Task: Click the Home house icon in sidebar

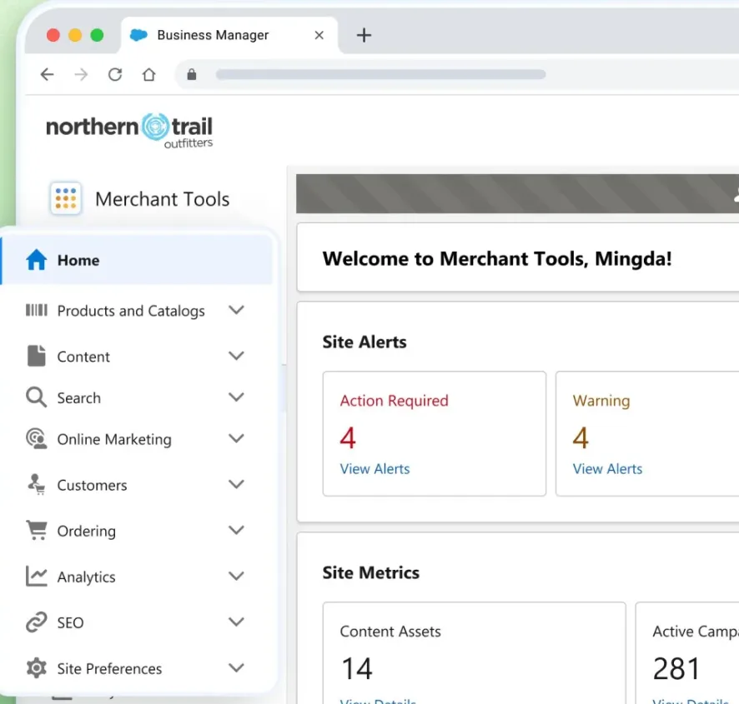Action: [37, 261]
